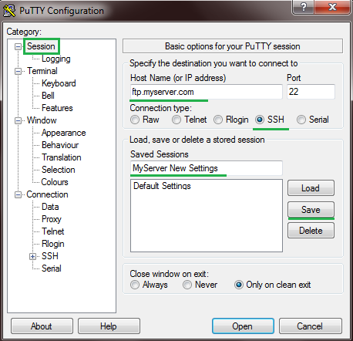Open the Data category

tap(50, 207)
